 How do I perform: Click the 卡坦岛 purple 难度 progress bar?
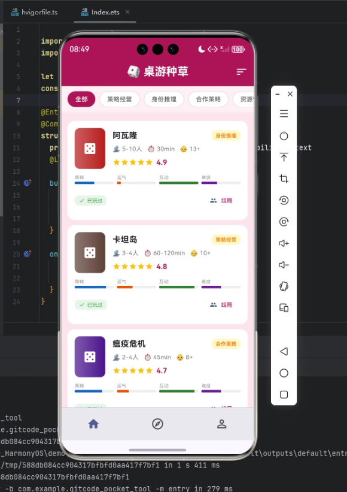221,287
